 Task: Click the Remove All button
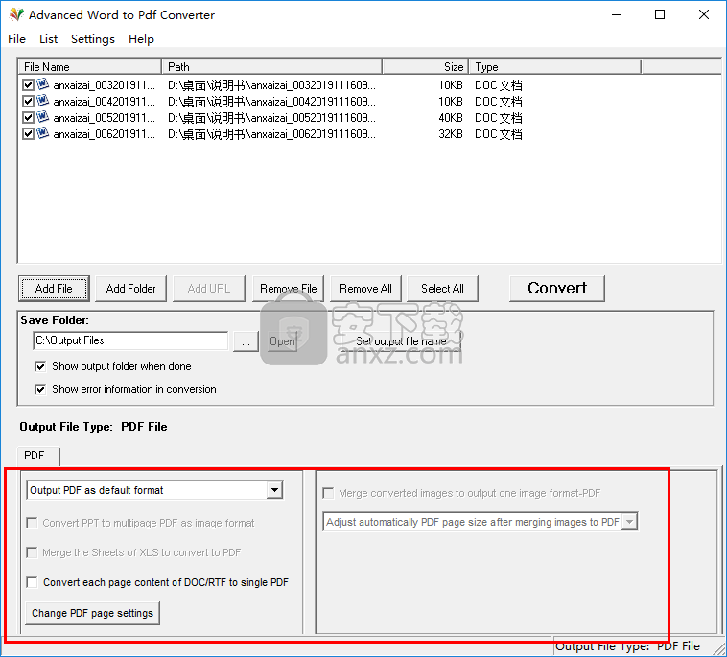click(365, 289)
